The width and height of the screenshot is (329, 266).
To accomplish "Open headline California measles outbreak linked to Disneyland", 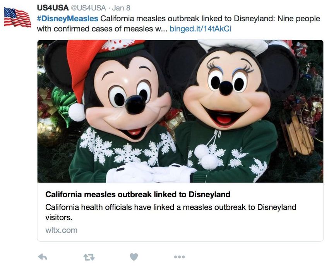I will pyautogui.click(x=138, y=194).
